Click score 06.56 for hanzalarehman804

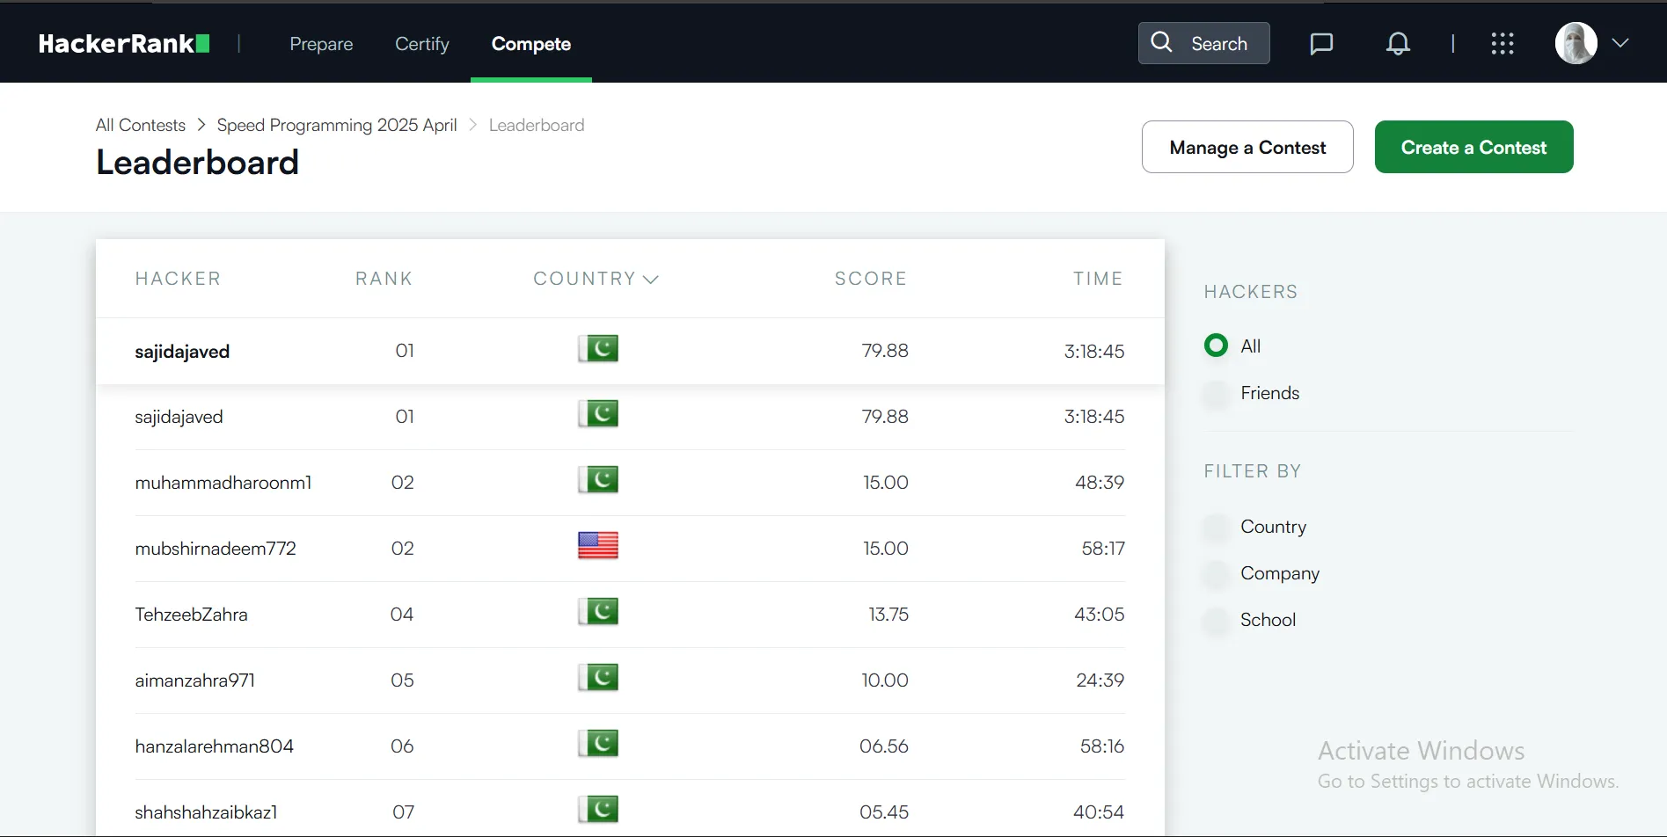[x=884, y=746]
